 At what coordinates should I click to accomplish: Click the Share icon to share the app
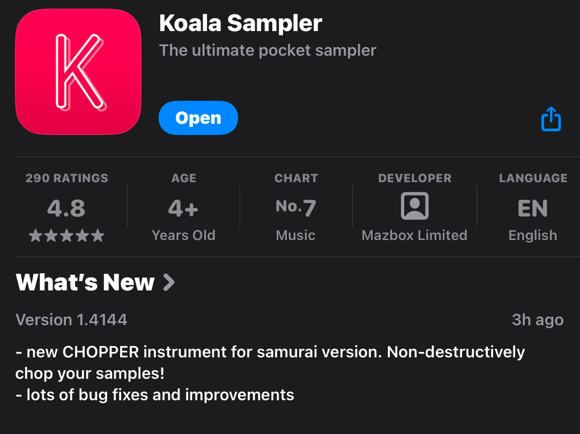pyautogui.click(x=551, y=118)
